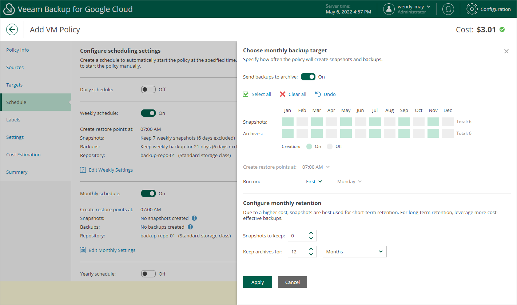Viewport: 517px width, 305px height.
Task: Click Edit Monthly Settings link
Action: pos(112,250)
